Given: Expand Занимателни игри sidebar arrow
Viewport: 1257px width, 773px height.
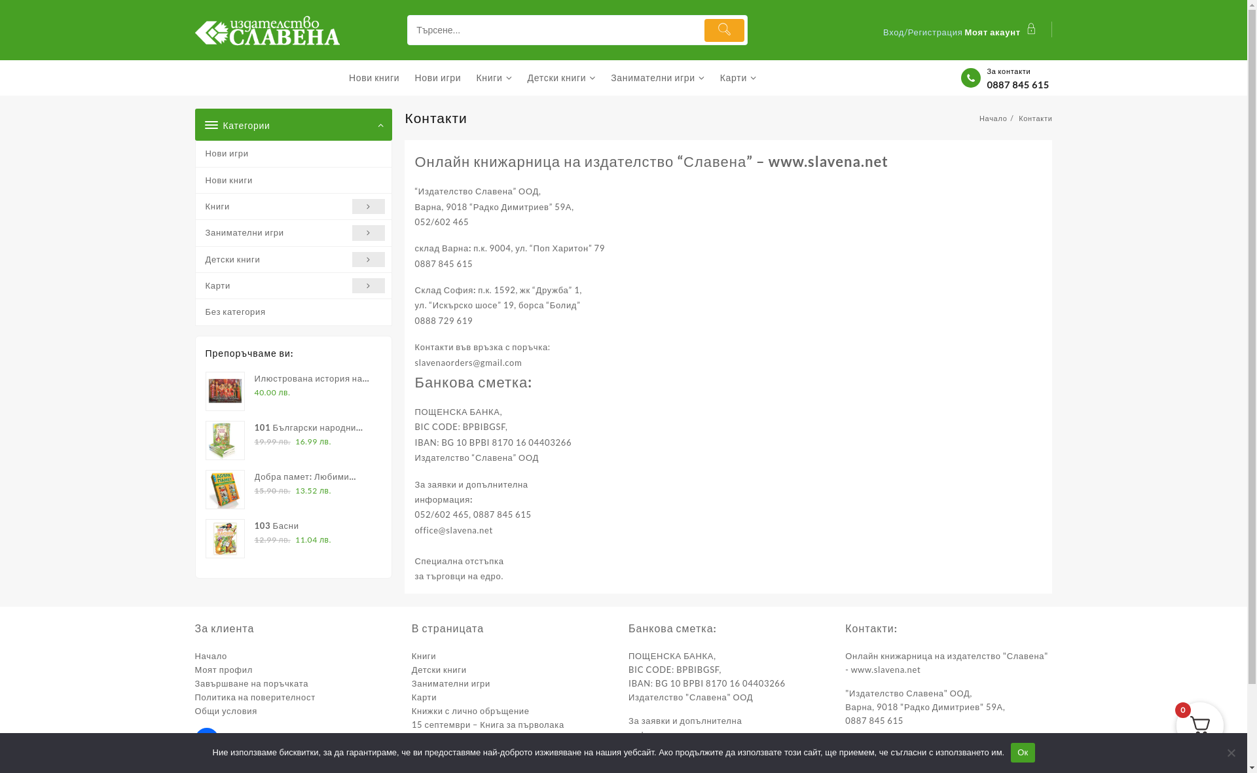Looking at the screenshot, I should 368,233.
